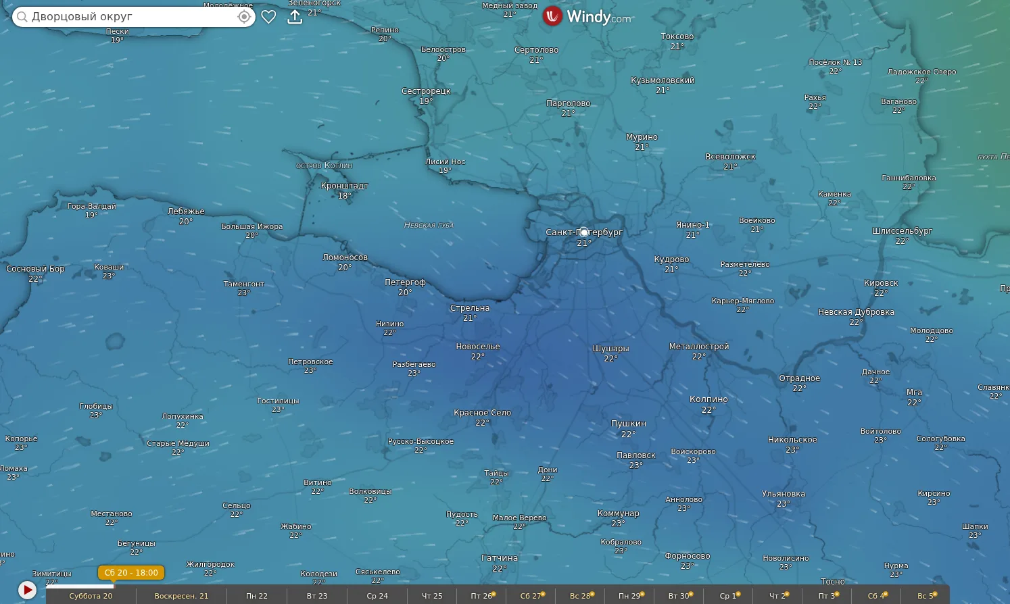Image resolution: width=1010 pixels, height=604 pixels.
Task: Select premium day Пт 3
Action: point(827,596)
